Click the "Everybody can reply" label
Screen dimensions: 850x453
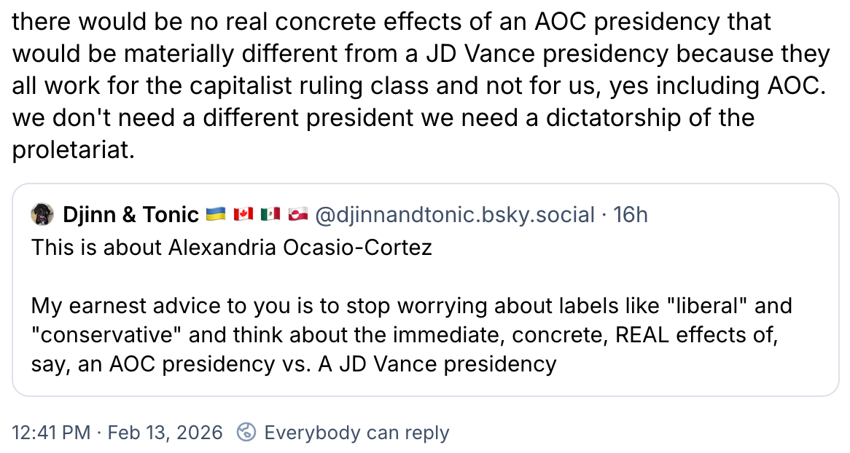tap(356, 433)
